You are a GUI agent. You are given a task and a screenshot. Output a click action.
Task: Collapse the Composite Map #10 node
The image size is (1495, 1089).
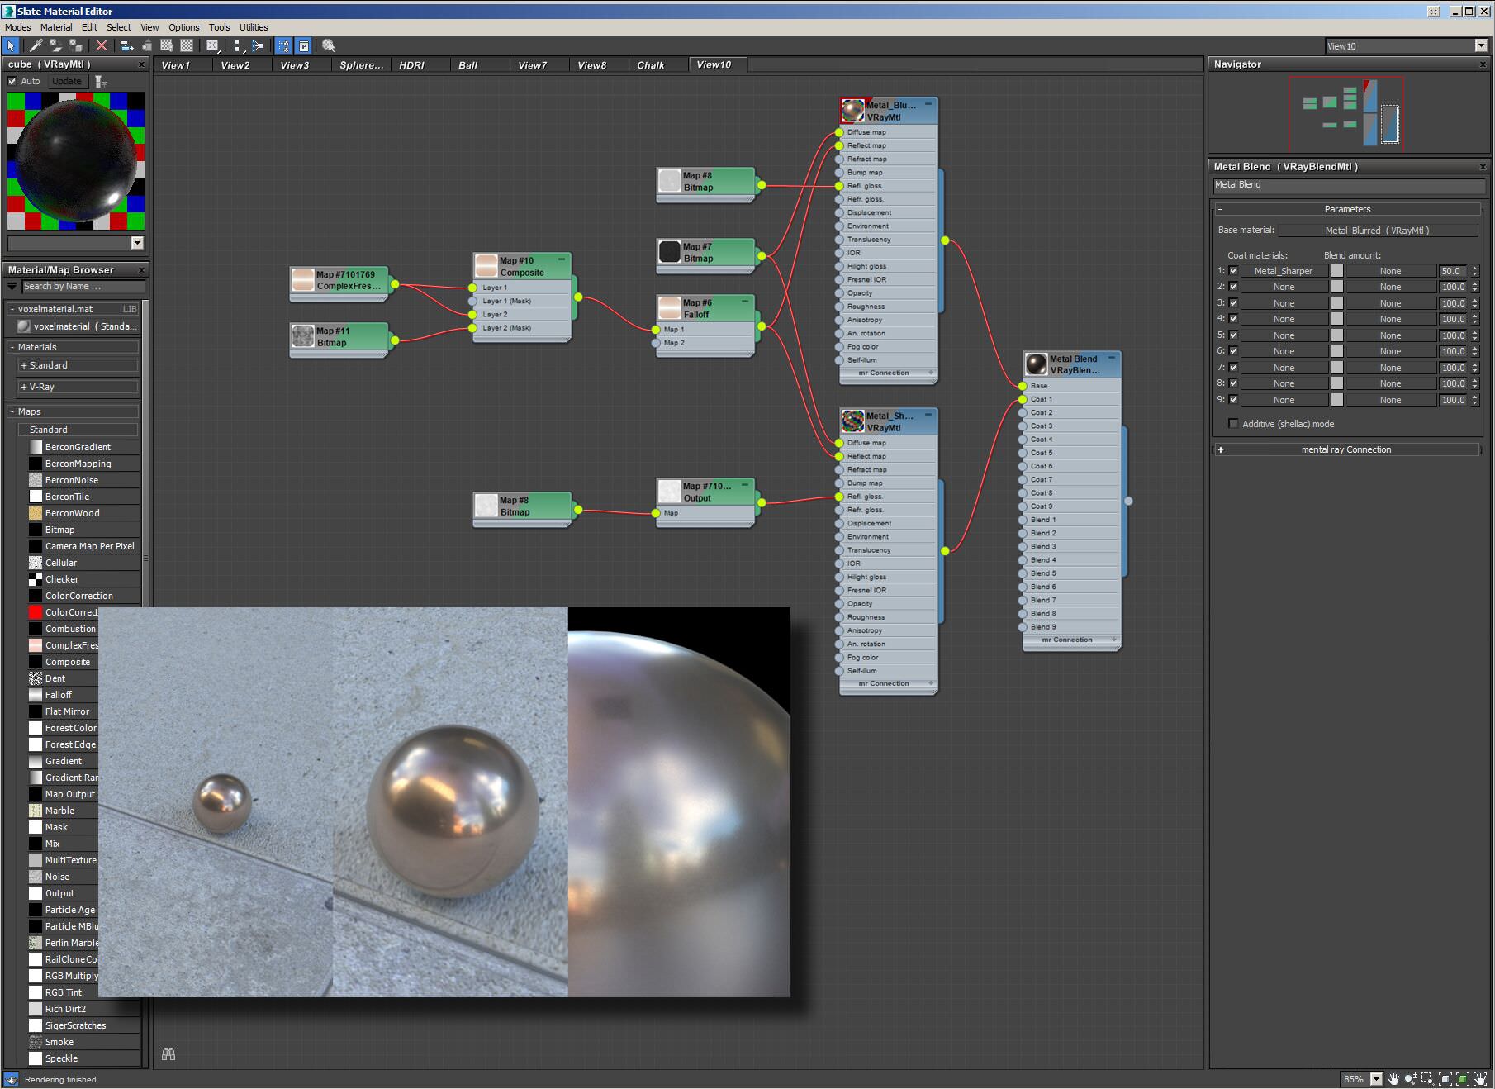(562, 259)
